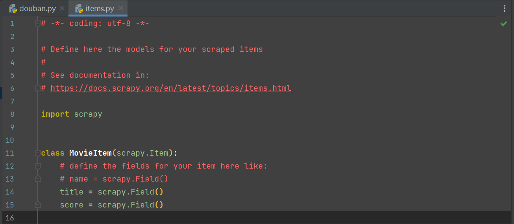
Task: Collapse the header comment block at line 1
Action: pos(38,24)
